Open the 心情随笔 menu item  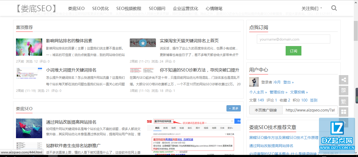(x=214, y=9)
